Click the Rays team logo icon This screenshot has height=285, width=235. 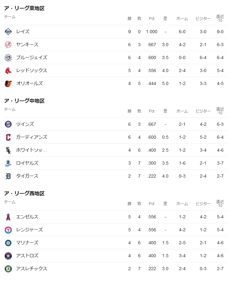click(8, 32)
